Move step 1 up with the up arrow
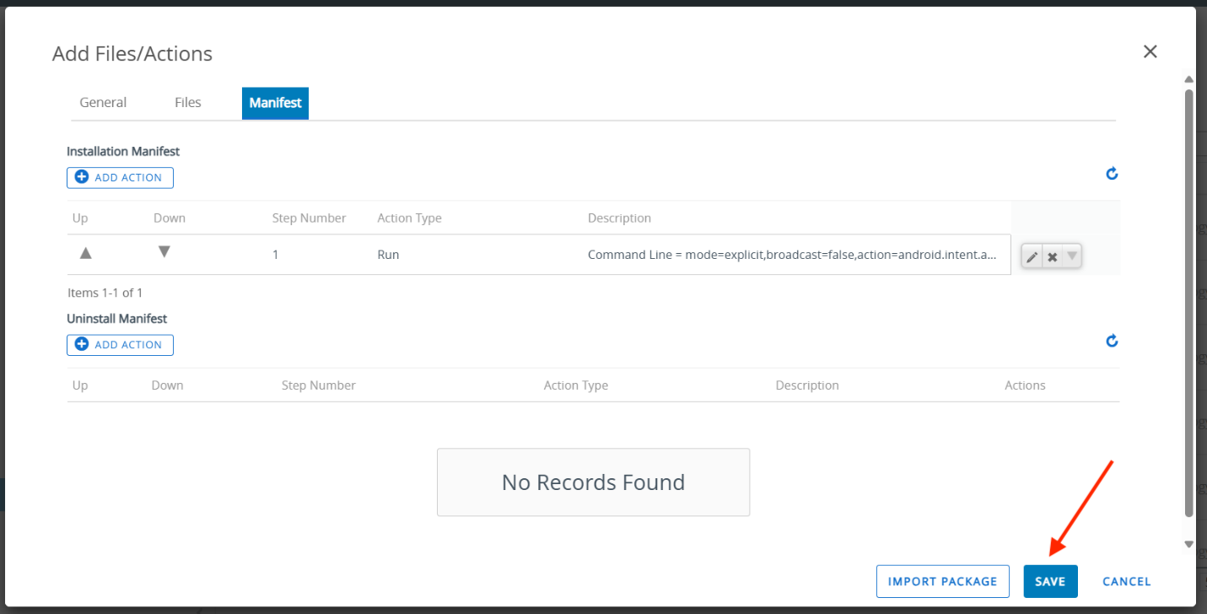Screen dimensions: 1207x614 click(85, 254)
